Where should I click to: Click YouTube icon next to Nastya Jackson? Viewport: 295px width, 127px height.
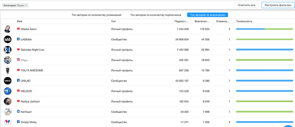[18, 101]
